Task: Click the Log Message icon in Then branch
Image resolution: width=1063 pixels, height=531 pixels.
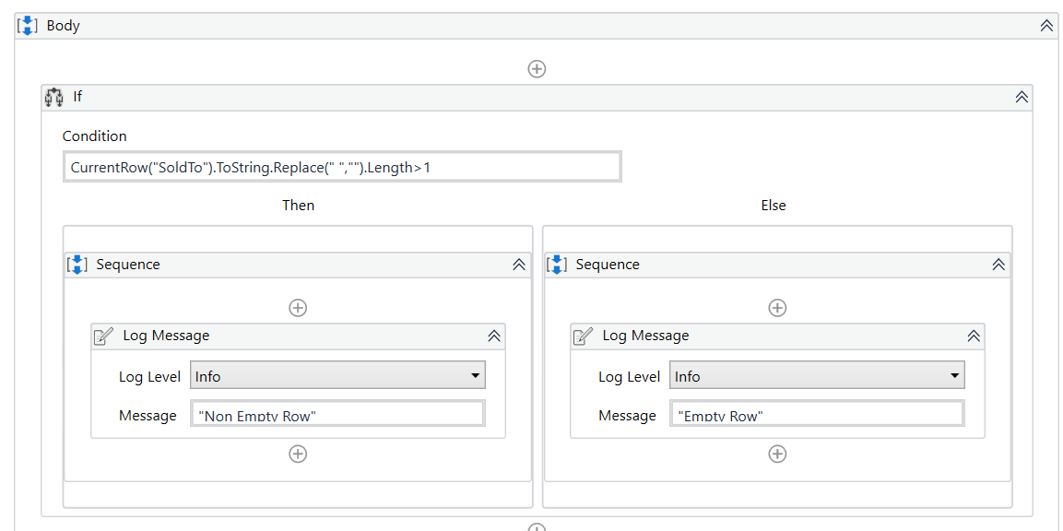Action: (x=104, y=336)
